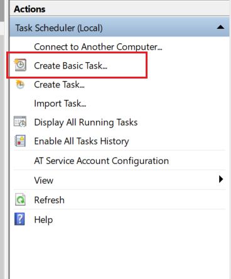Click the blue question mark Help icon

(x=19, y=219)
